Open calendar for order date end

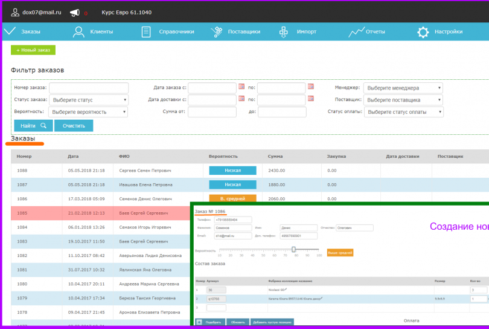[x=311, y=86]
